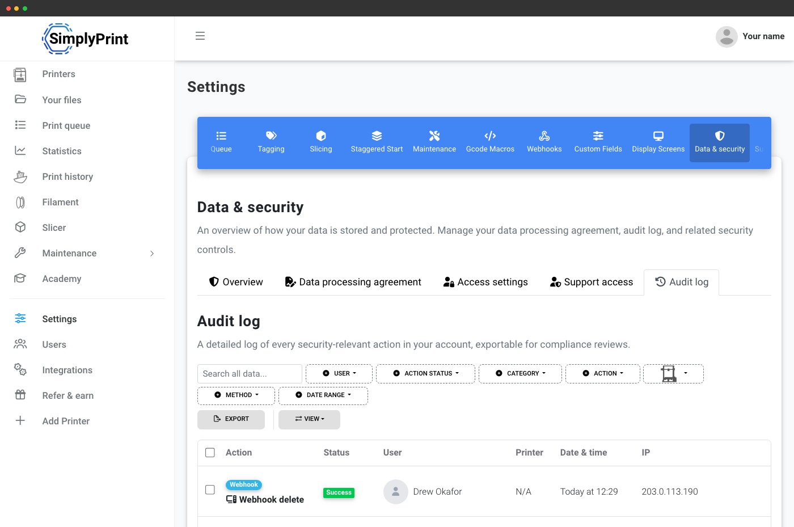Open the ACTION filter dropdown
The image size is (794, 527).
pyautogui.click(x=603, y=374)
